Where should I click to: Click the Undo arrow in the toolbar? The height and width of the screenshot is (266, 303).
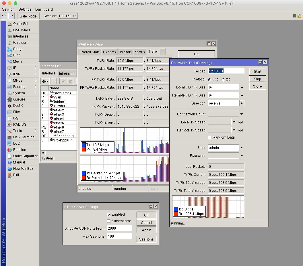[x=4, y=16]
